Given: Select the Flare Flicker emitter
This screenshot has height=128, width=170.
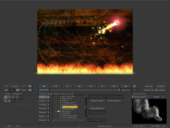Looking at the screenshot, I should click(67, 98).
